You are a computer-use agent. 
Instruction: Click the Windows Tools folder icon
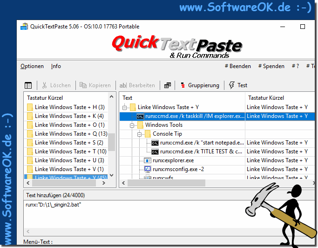(x=140, y=125)
